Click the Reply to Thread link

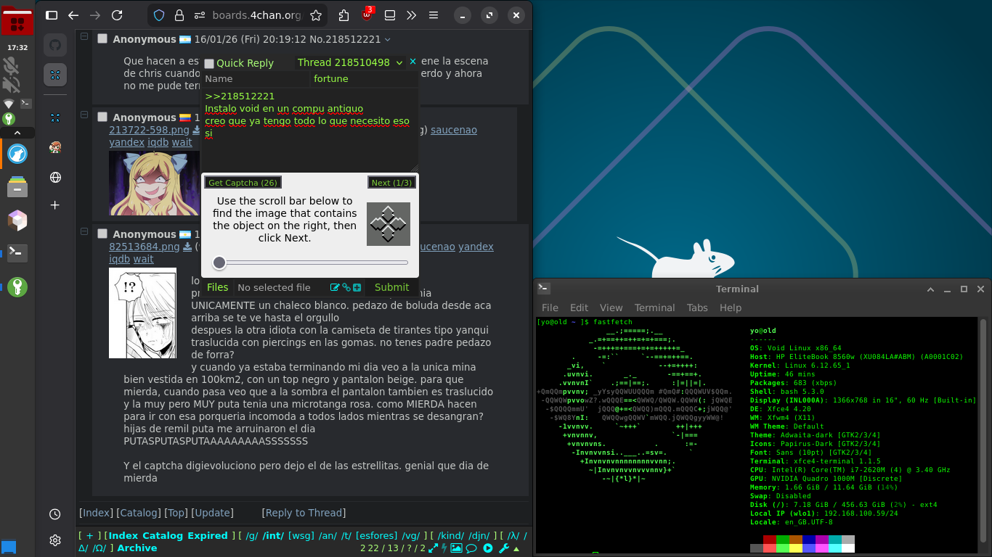point(304,513)
